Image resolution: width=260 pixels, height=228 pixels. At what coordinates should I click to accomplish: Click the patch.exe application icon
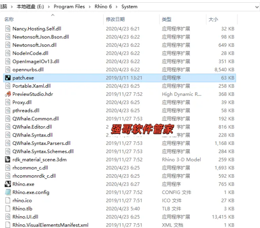(8, 78)
